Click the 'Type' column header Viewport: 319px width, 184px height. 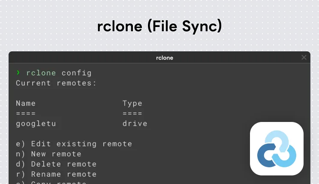click(x=132, y=104)
